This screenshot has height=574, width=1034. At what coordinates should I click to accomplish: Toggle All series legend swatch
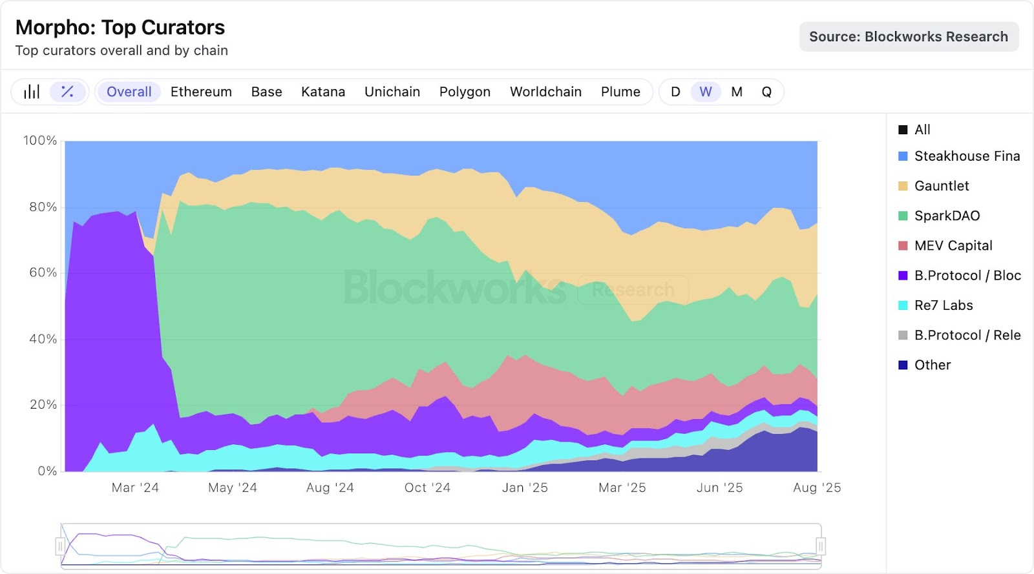903,130
